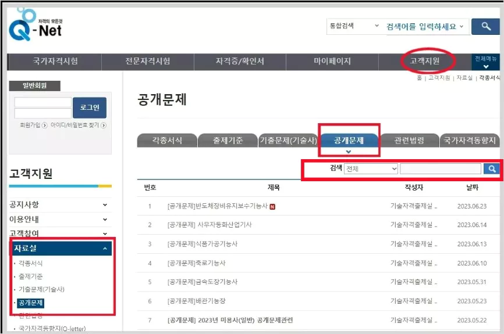Open 국가자격시험 menu
Viewport: 504px width, 334px height.
tap(55, 62)
